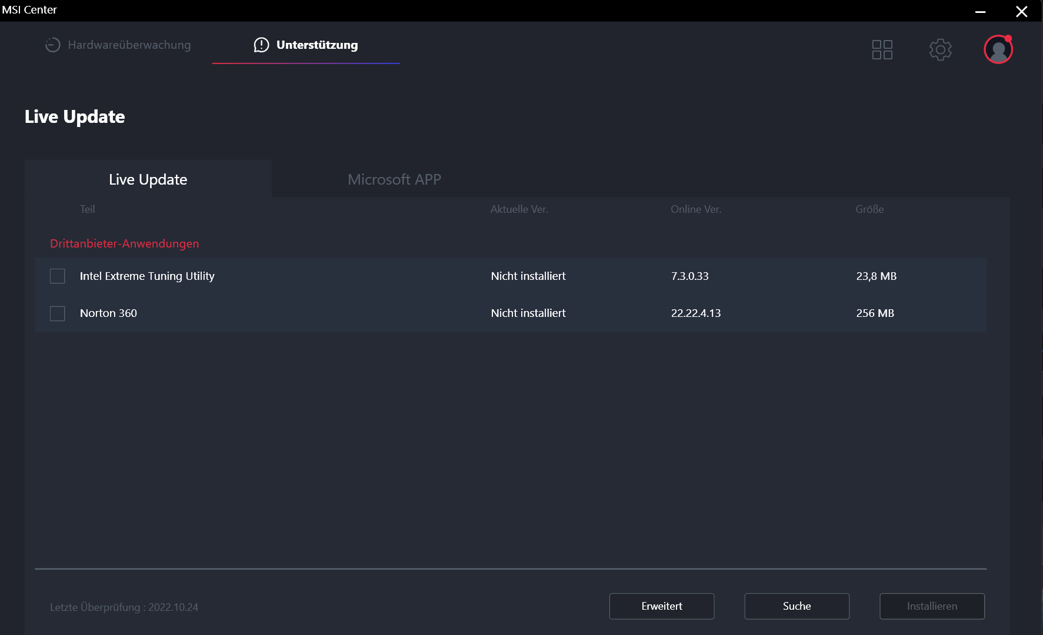Viewport: 1043px width, 635px height.
Task: Check the Intel Extreme Tuning Utility checkbox
Action: (58, 276)
